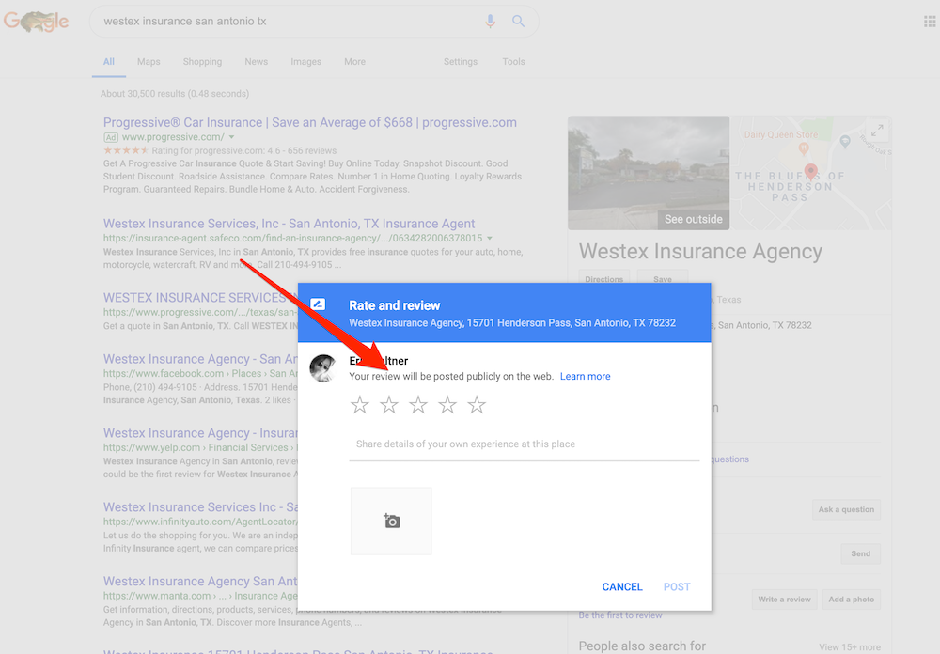The width and height of the screenshot is (940, 654).
Task: Click the Add a photo button
Action: [852, 599]
